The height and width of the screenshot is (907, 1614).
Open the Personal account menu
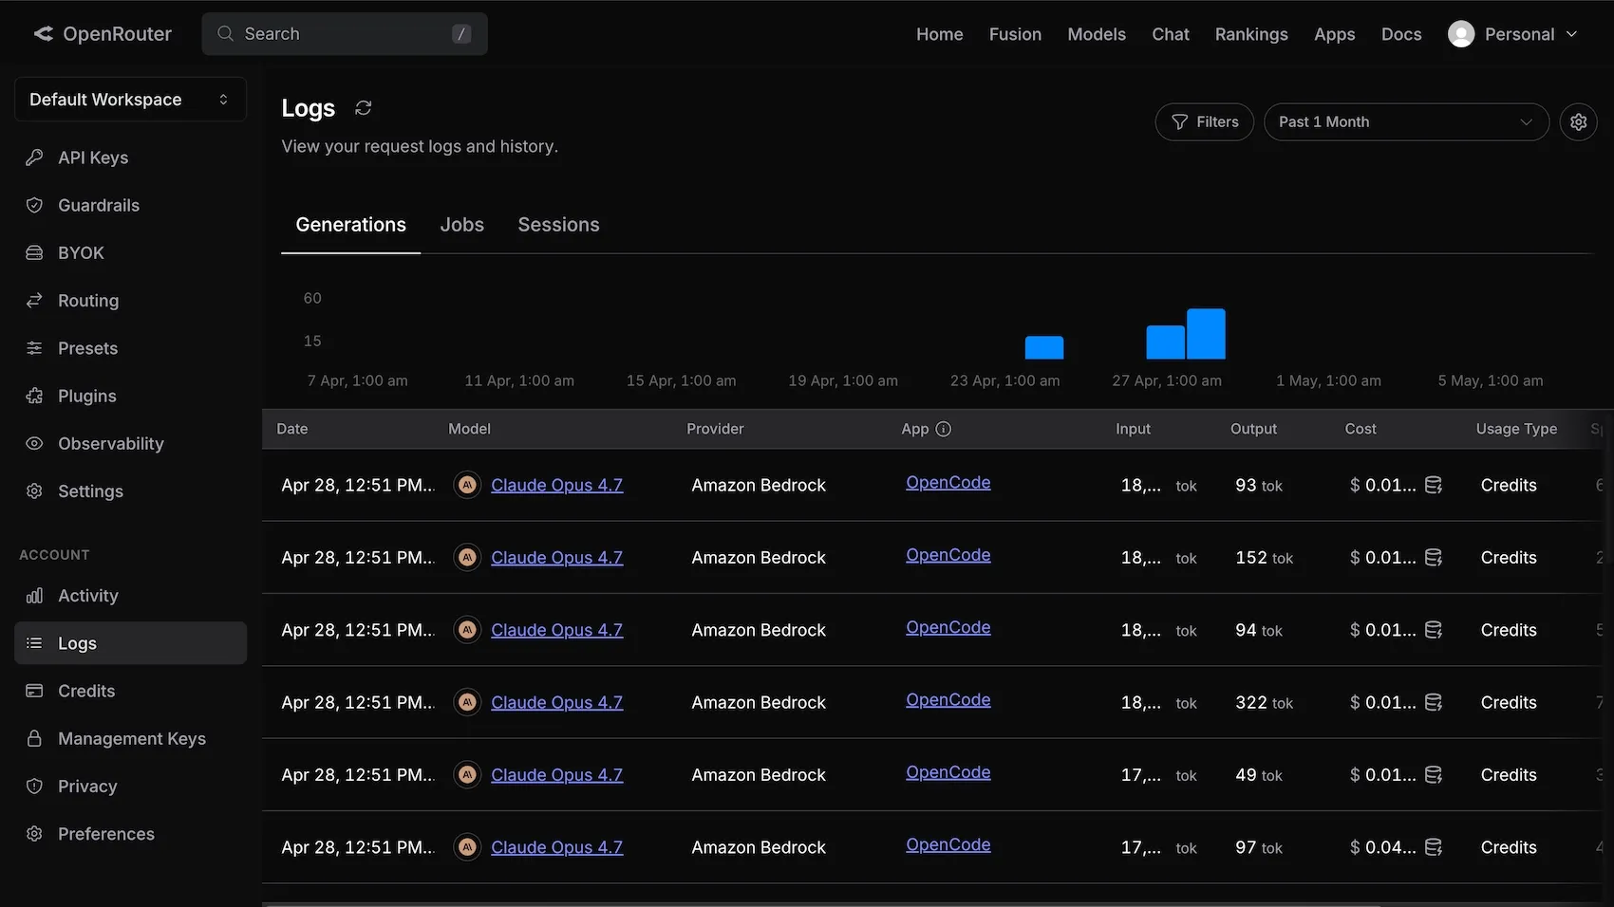pos(1512,34)
